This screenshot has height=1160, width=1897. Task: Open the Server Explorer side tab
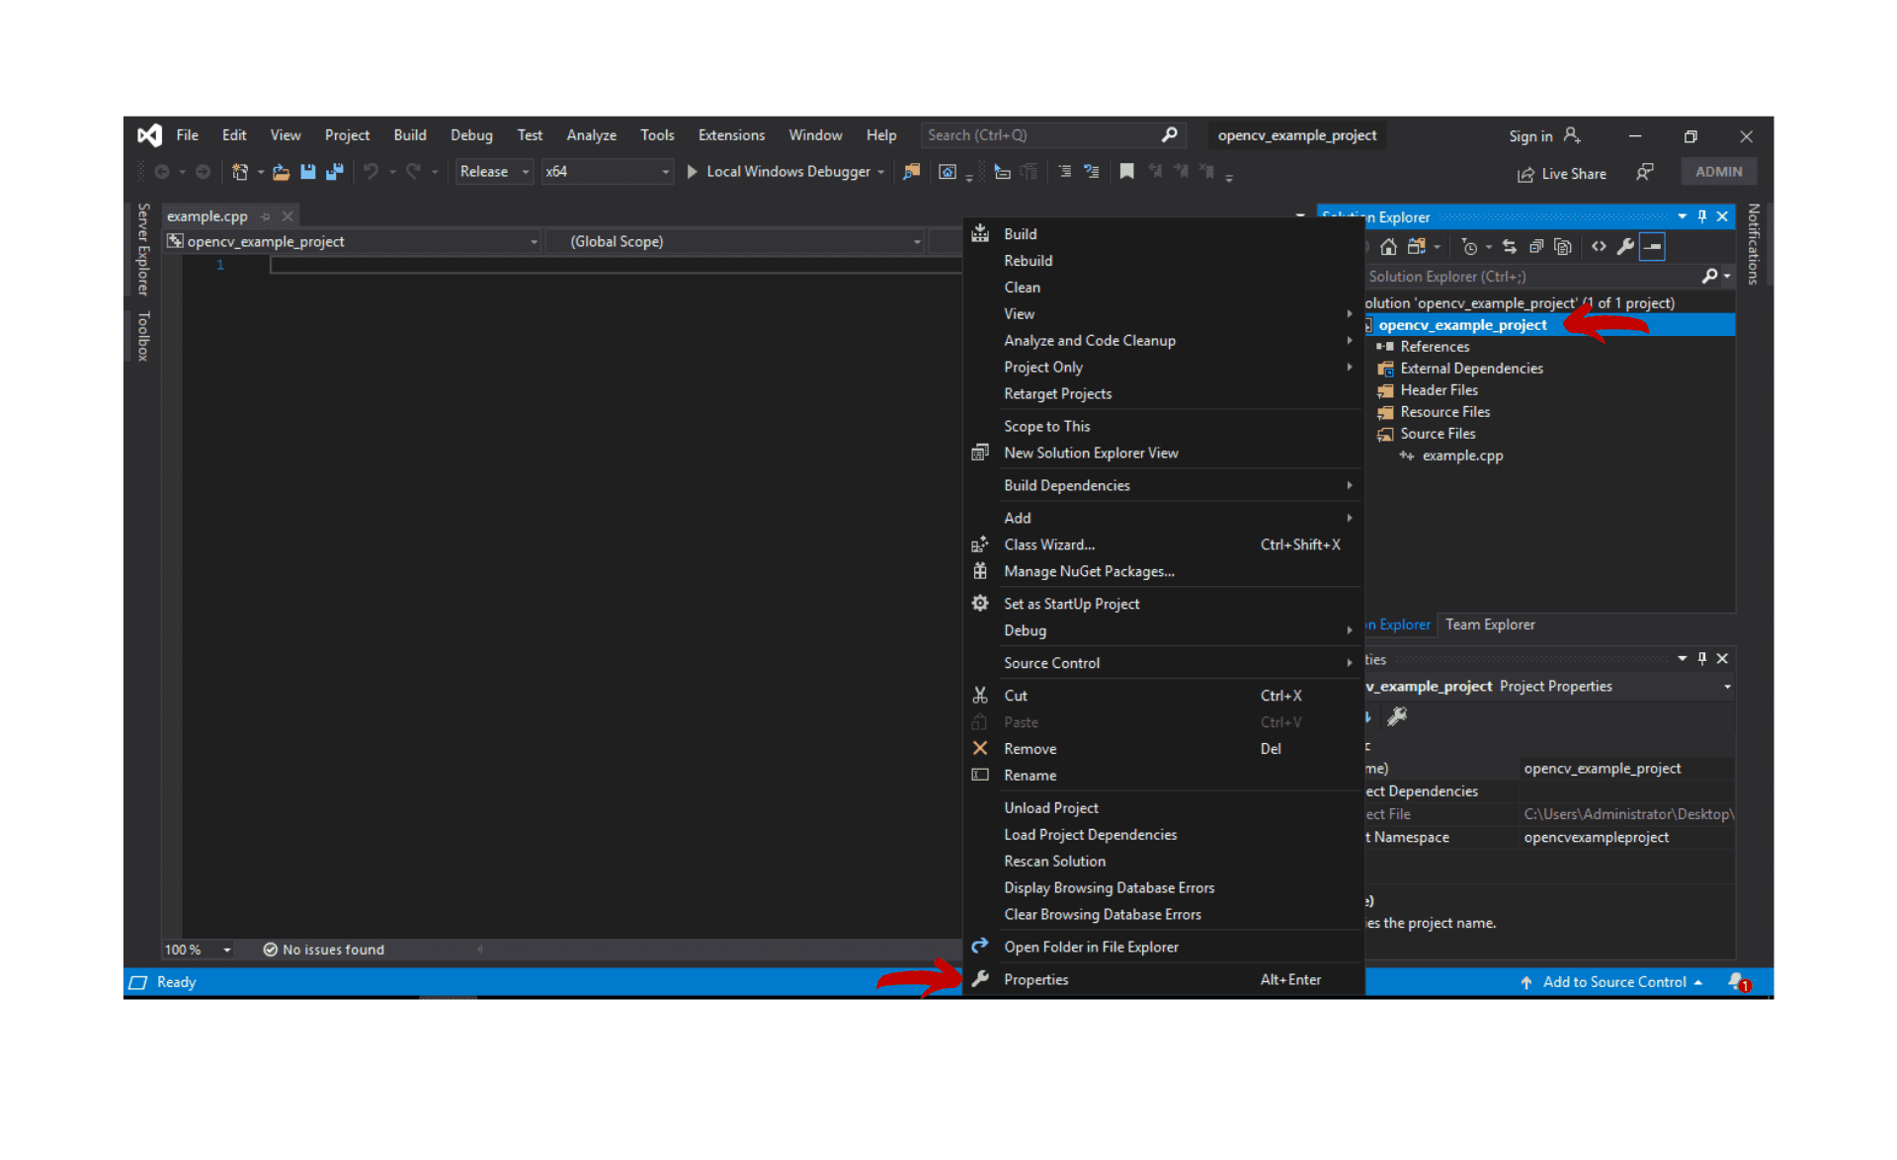143,249
